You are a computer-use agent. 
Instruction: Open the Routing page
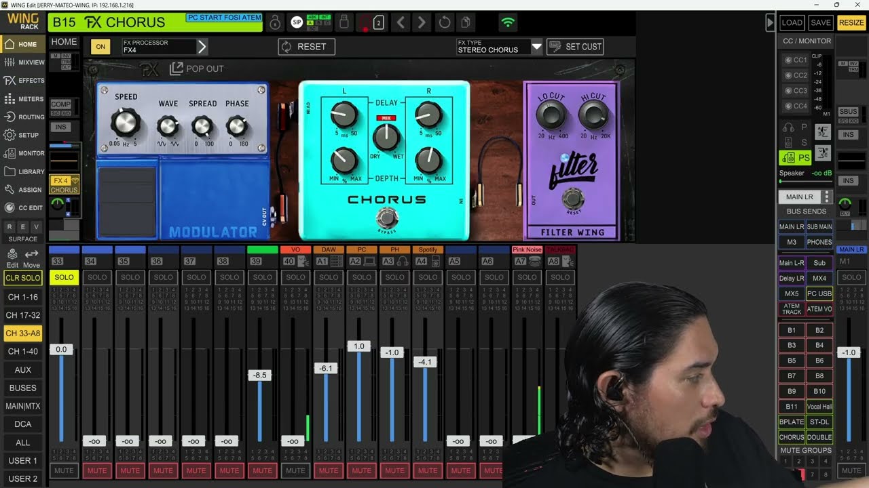click(x=23, y=117)
